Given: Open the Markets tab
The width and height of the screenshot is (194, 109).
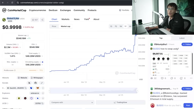Looking at the screenshot, I should coord(65,19).
